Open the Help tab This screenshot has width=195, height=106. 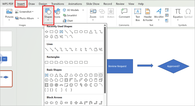[x=141, y=4]
